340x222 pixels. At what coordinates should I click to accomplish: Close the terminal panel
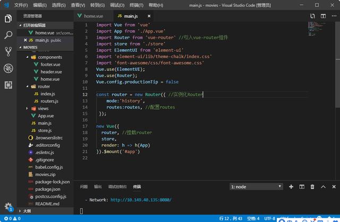tap(334, 187)
